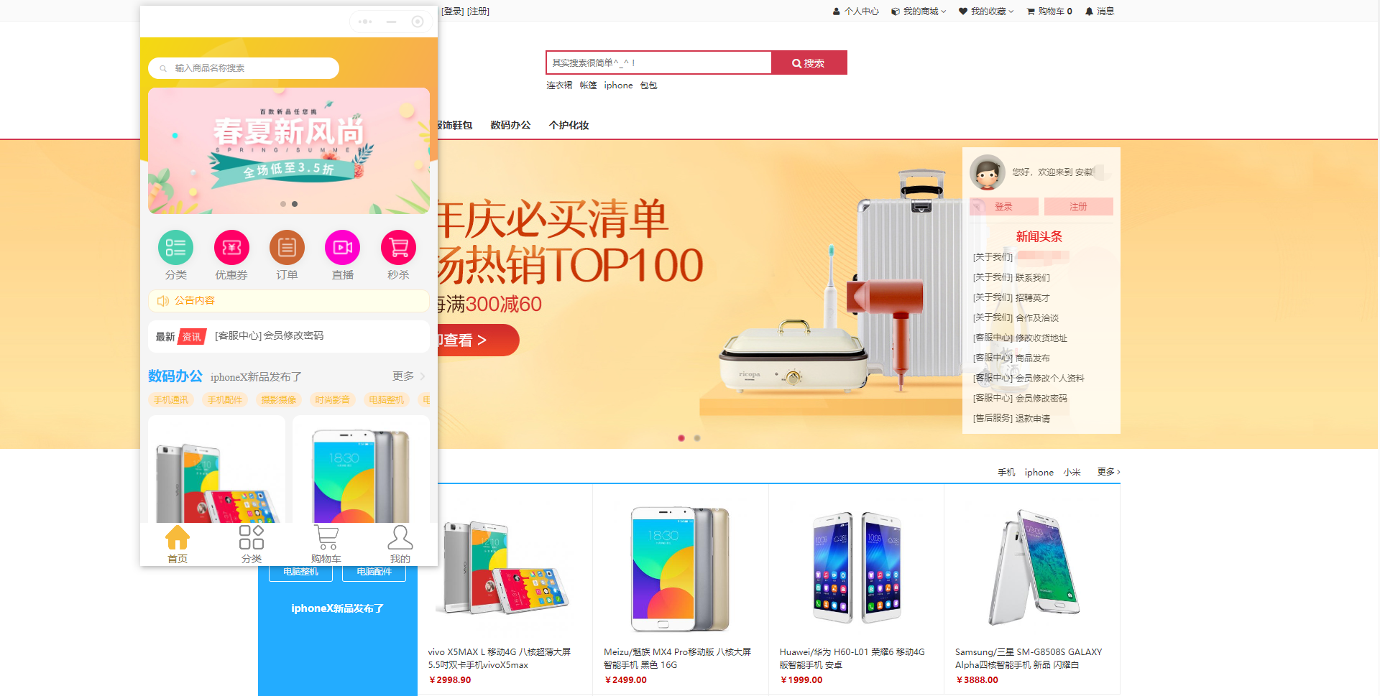
Task: Tap the 优惠券 coupon icon
Action: click(x=231, y=248)
